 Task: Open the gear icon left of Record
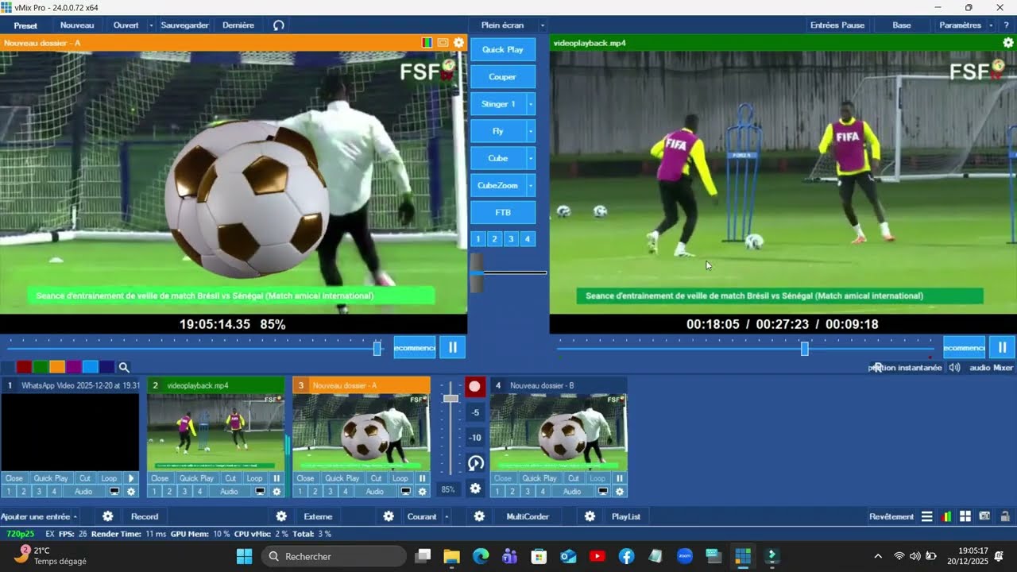pos(108,516)
